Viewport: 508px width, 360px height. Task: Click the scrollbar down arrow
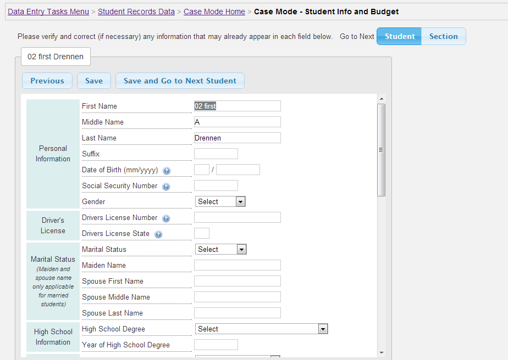[x=382, y=352]
